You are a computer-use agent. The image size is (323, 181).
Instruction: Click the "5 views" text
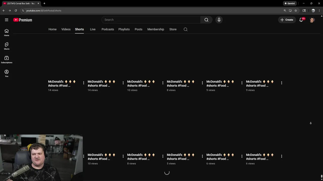pyautogui.click(x=171, y=164)
